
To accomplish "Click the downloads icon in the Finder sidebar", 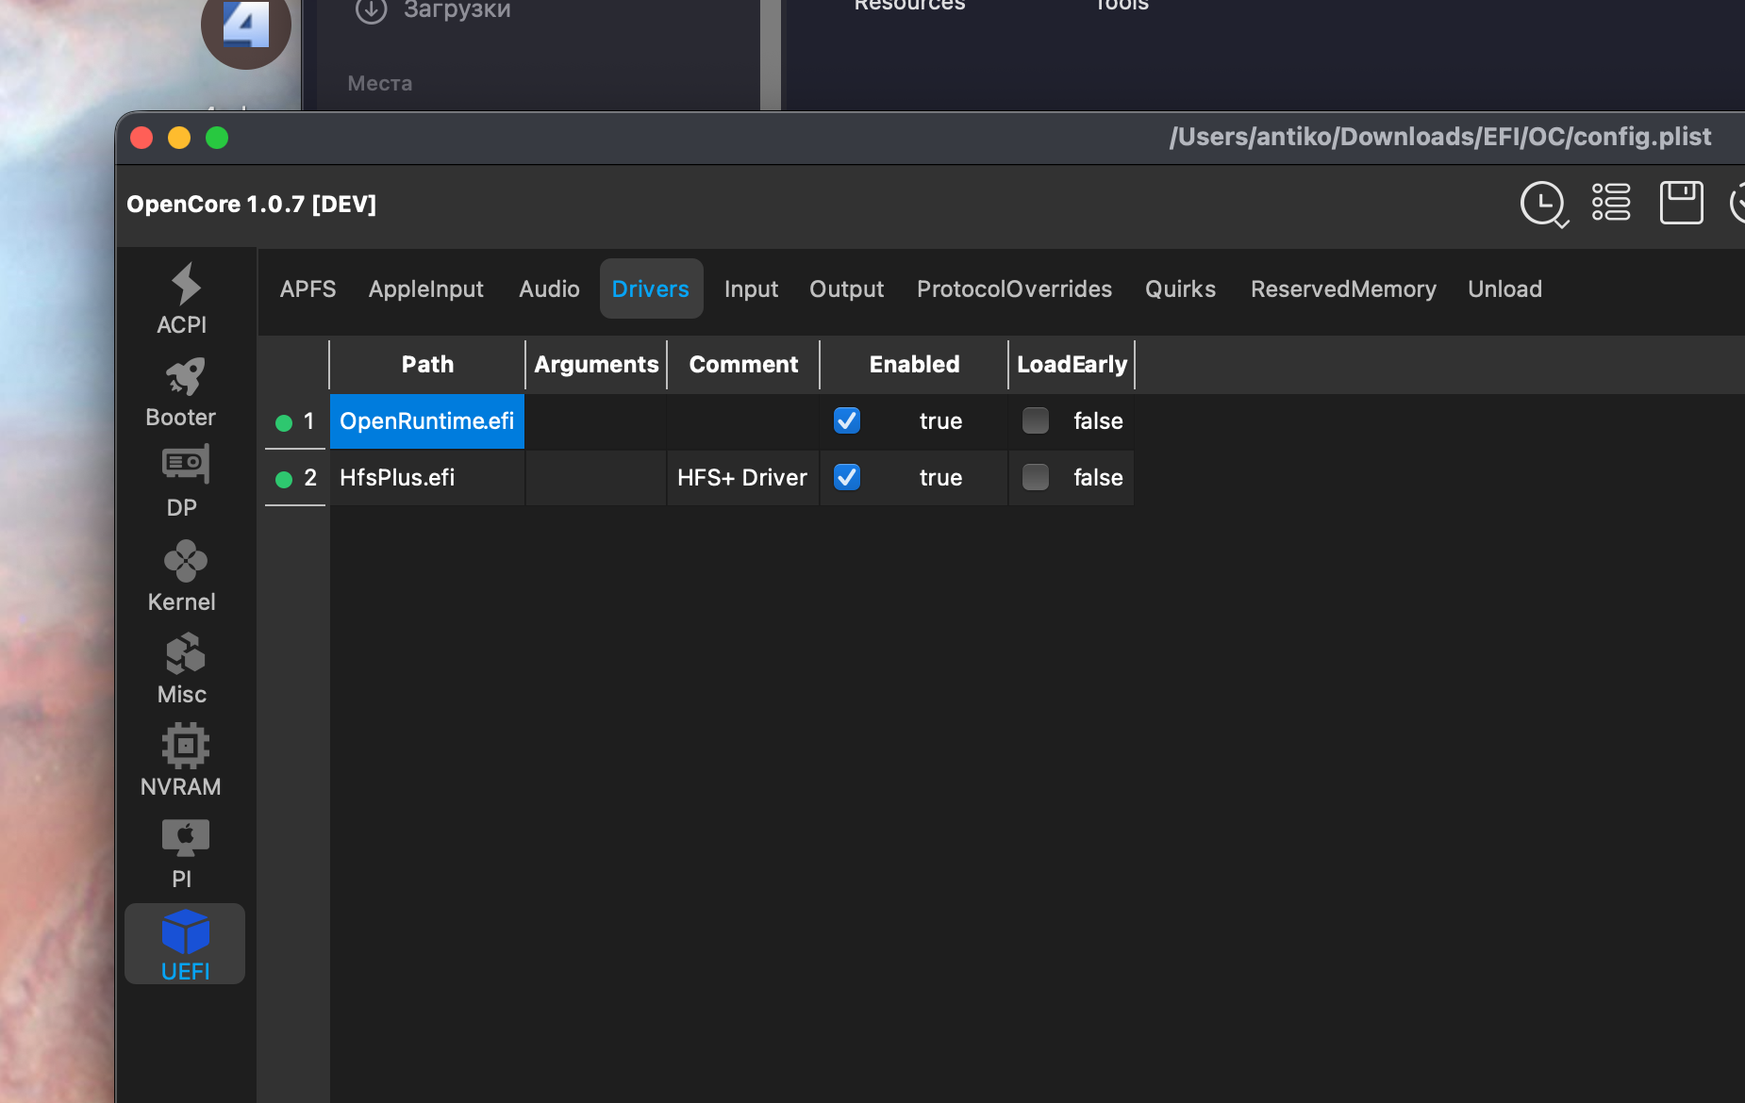I will pyautogui.click(x=372, y=10).
